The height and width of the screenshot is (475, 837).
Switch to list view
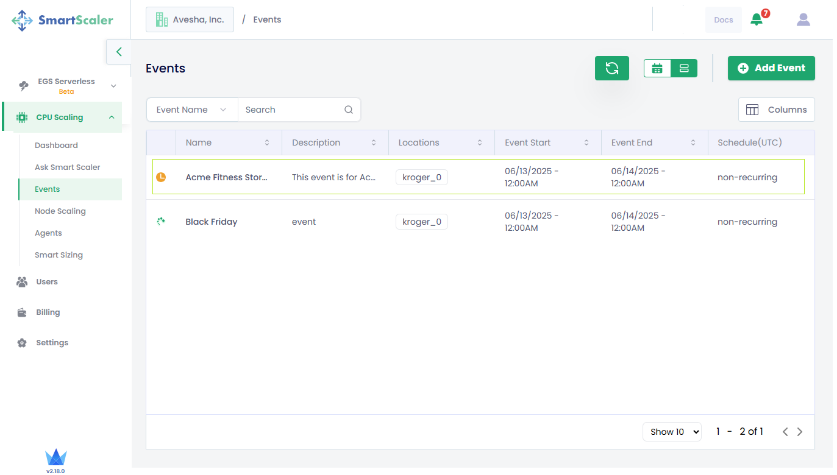(684, 68)
